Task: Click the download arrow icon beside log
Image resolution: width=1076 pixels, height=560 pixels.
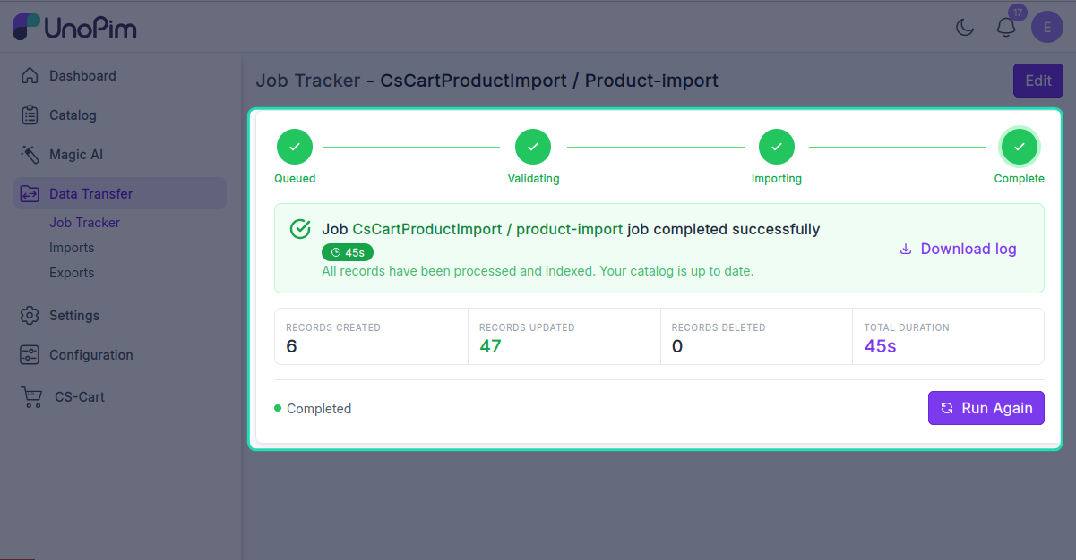Action: pos(906,249)
